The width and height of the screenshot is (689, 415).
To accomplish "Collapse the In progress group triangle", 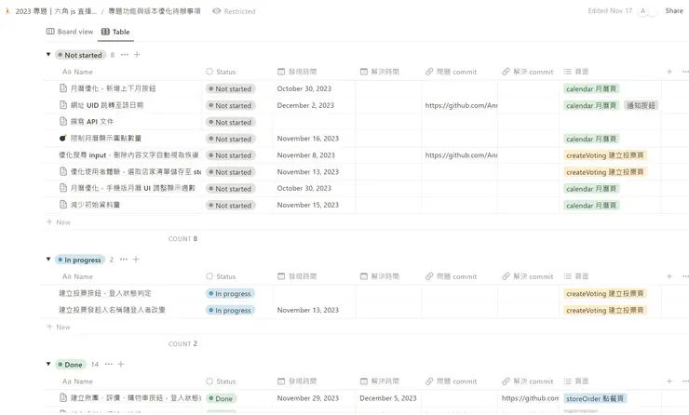I will coord(48,259).
